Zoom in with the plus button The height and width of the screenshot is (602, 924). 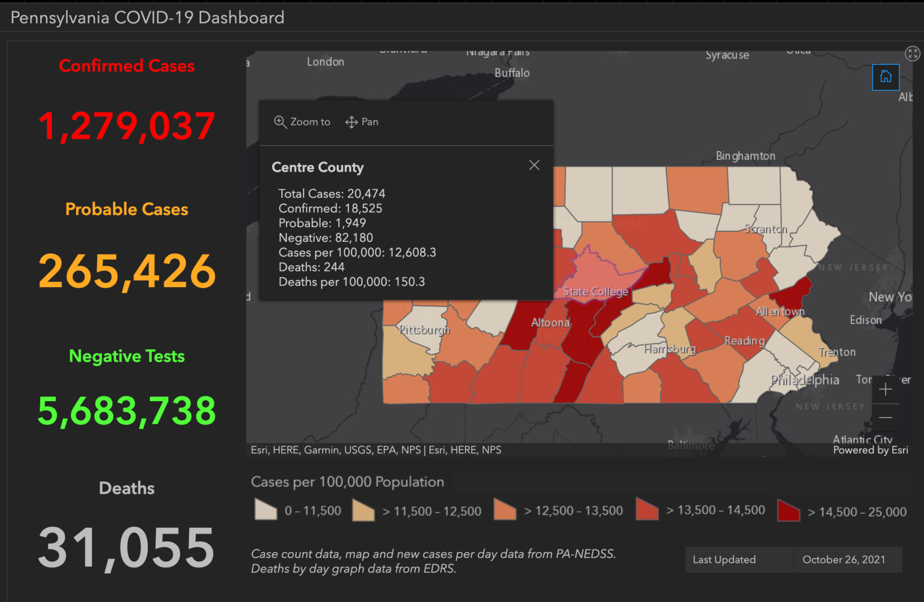pyautogui.click(x=885, y=389)
